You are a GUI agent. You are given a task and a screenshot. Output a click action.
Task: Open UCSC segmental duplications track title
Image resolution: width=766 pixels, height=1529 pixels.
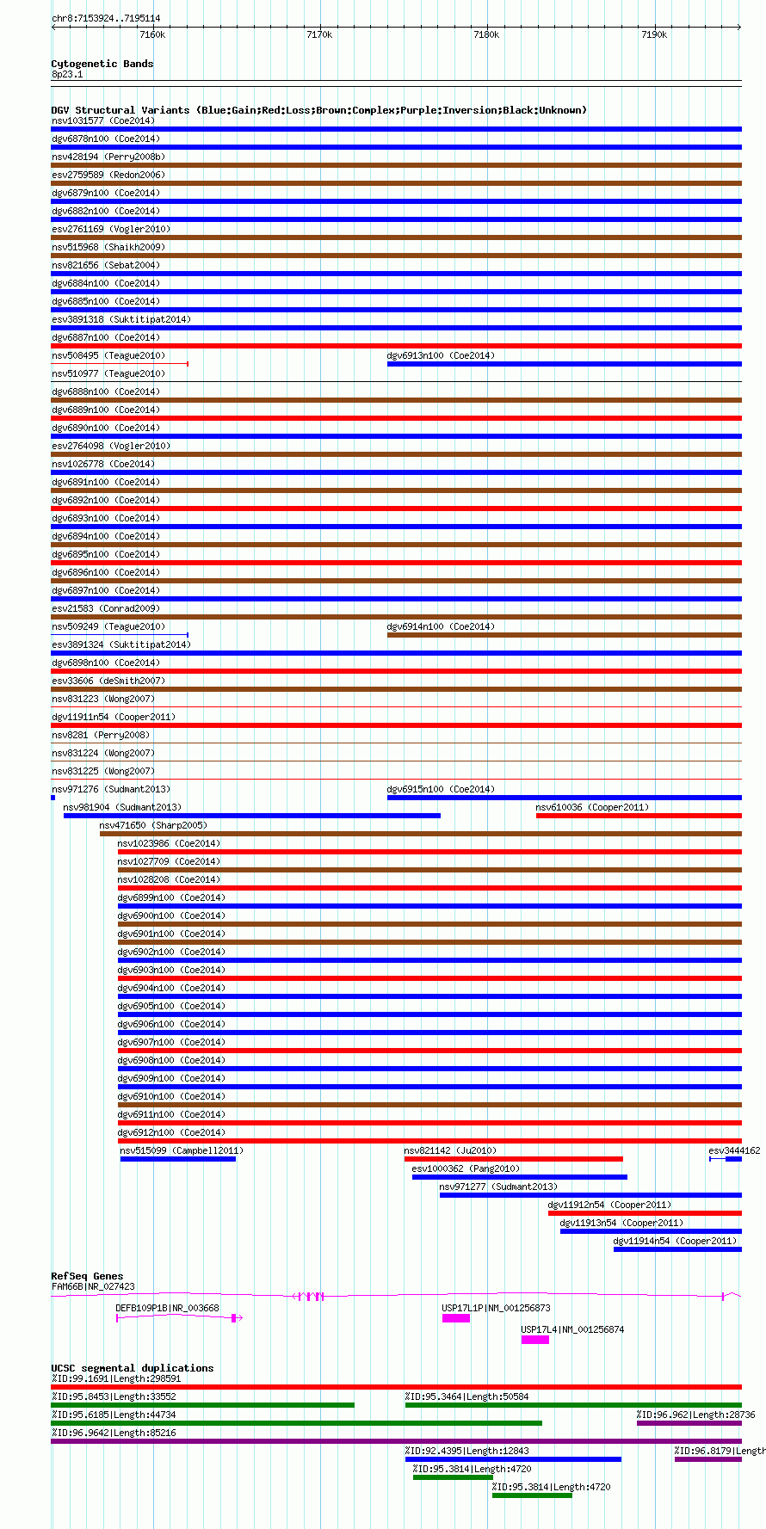(133, 1368)
